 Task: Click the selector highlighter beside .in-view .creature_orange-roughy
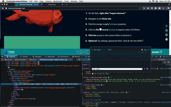click(x=109, y=77)
